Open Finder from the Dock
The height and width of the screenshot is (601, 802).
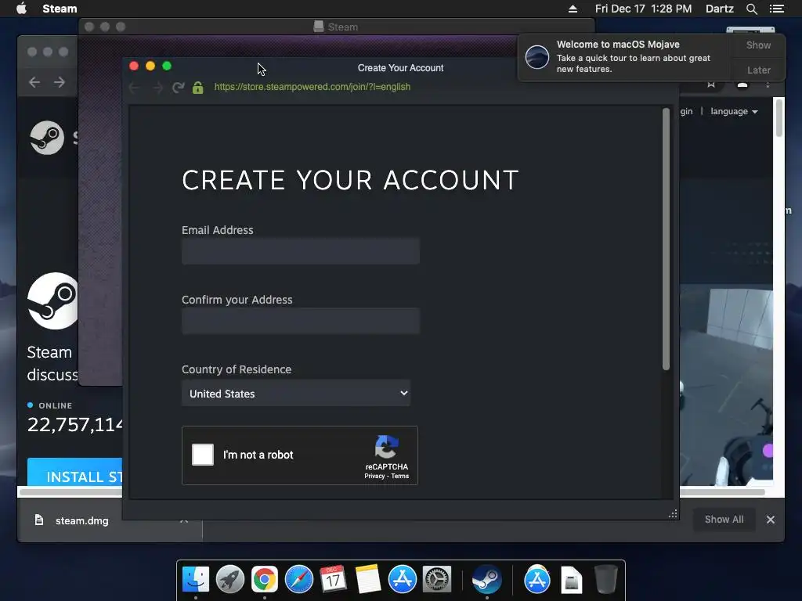[x=196, y=579]
